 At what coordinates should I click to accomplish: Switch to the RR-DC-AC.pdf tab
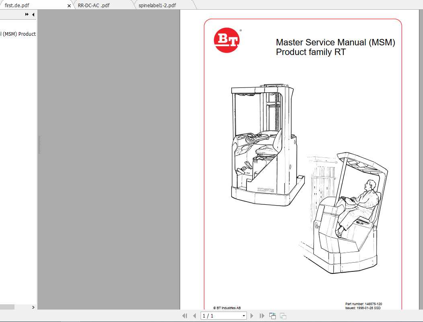pyautogui.click(x=94, y=5)
